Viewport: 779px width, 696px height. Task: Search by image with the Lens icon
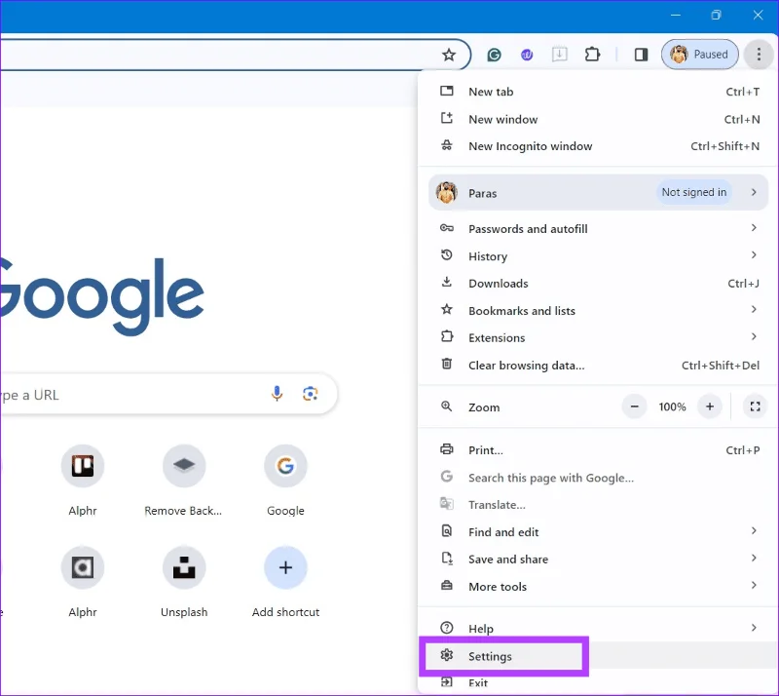pos(310,394)
